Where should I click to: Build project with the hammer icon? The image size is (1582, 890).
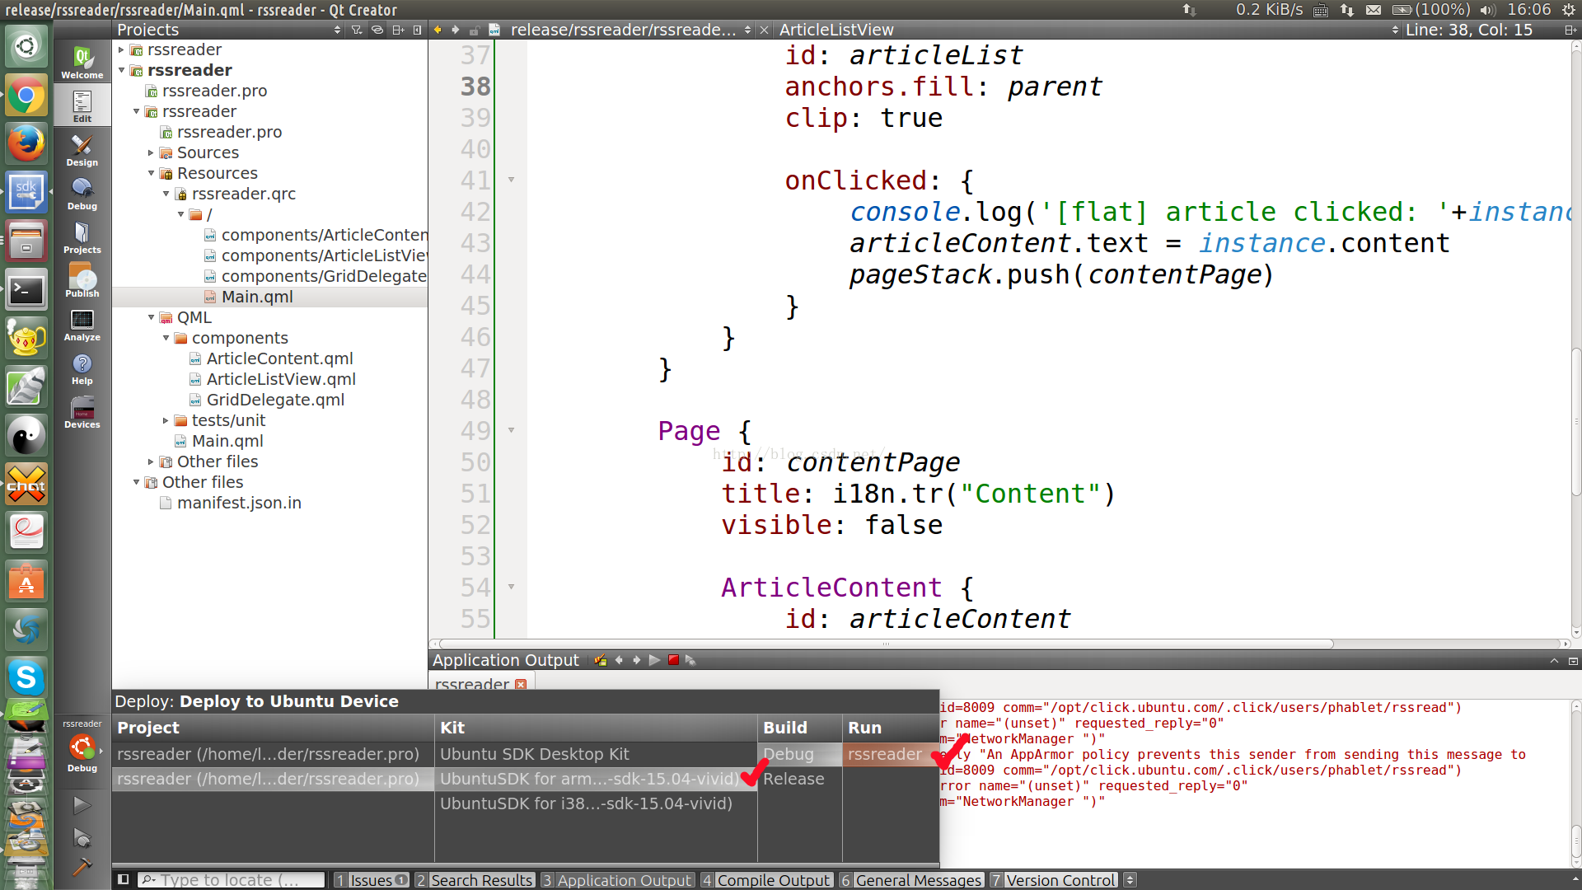[x=82, y=868]
